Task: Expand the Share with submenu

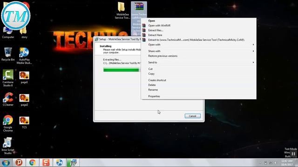Action: [199, 51]
